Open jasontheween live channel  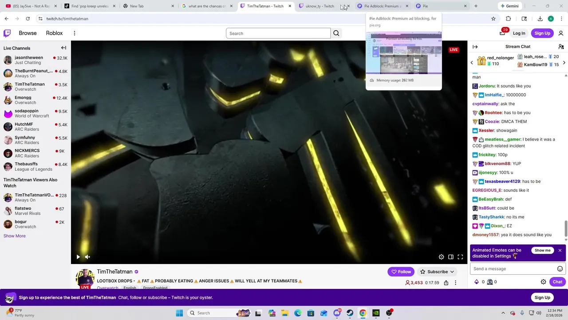click(35, 60)
